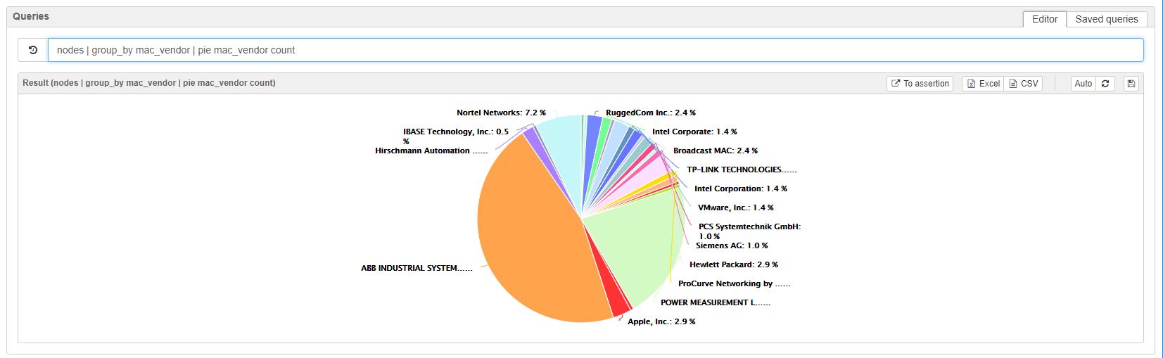Screen dimensions: 1163x358
Task: Click the RuggedCom Inc.: 2.4 % label
Action: [x=651, y=113]
